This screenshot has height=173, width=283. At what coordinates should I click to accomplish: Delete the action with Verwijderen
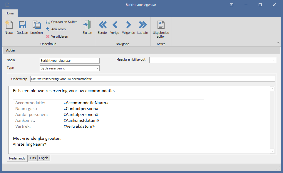57,36
